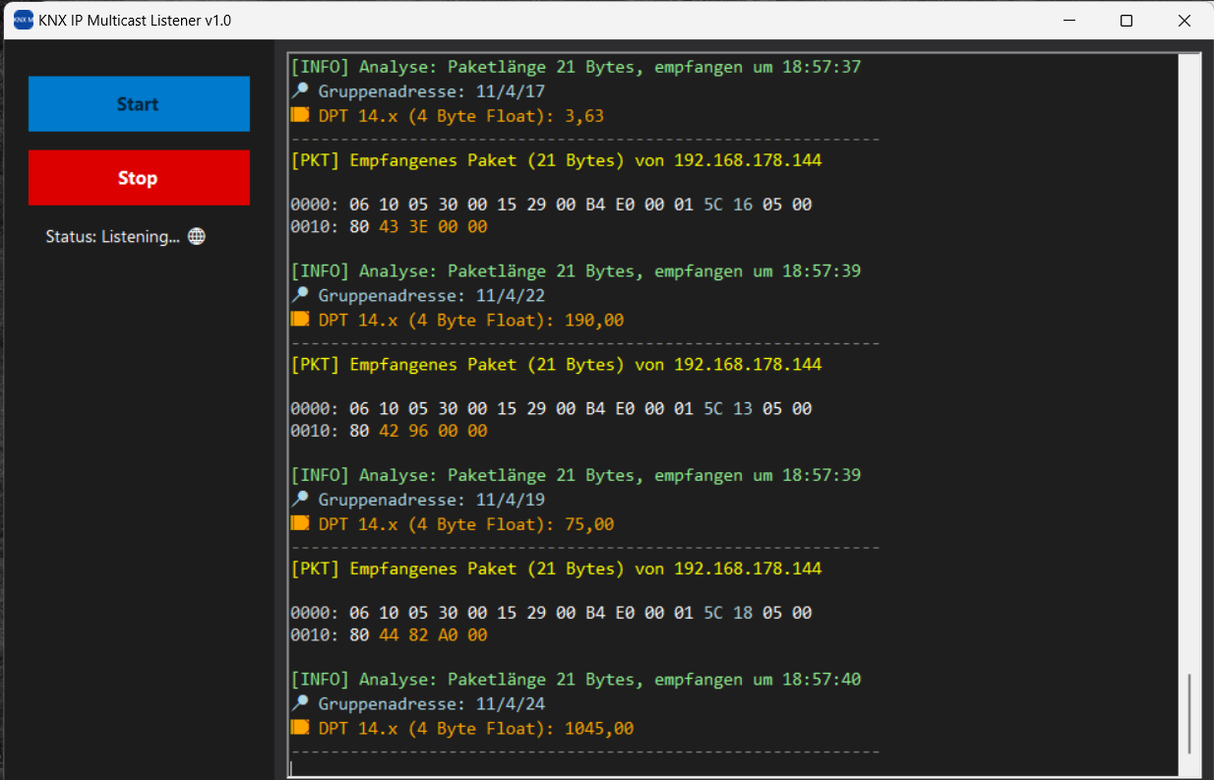The image size is (1214, 780).
Task: Click the package icon beside value 1045,00
Action: coord(298,727)
